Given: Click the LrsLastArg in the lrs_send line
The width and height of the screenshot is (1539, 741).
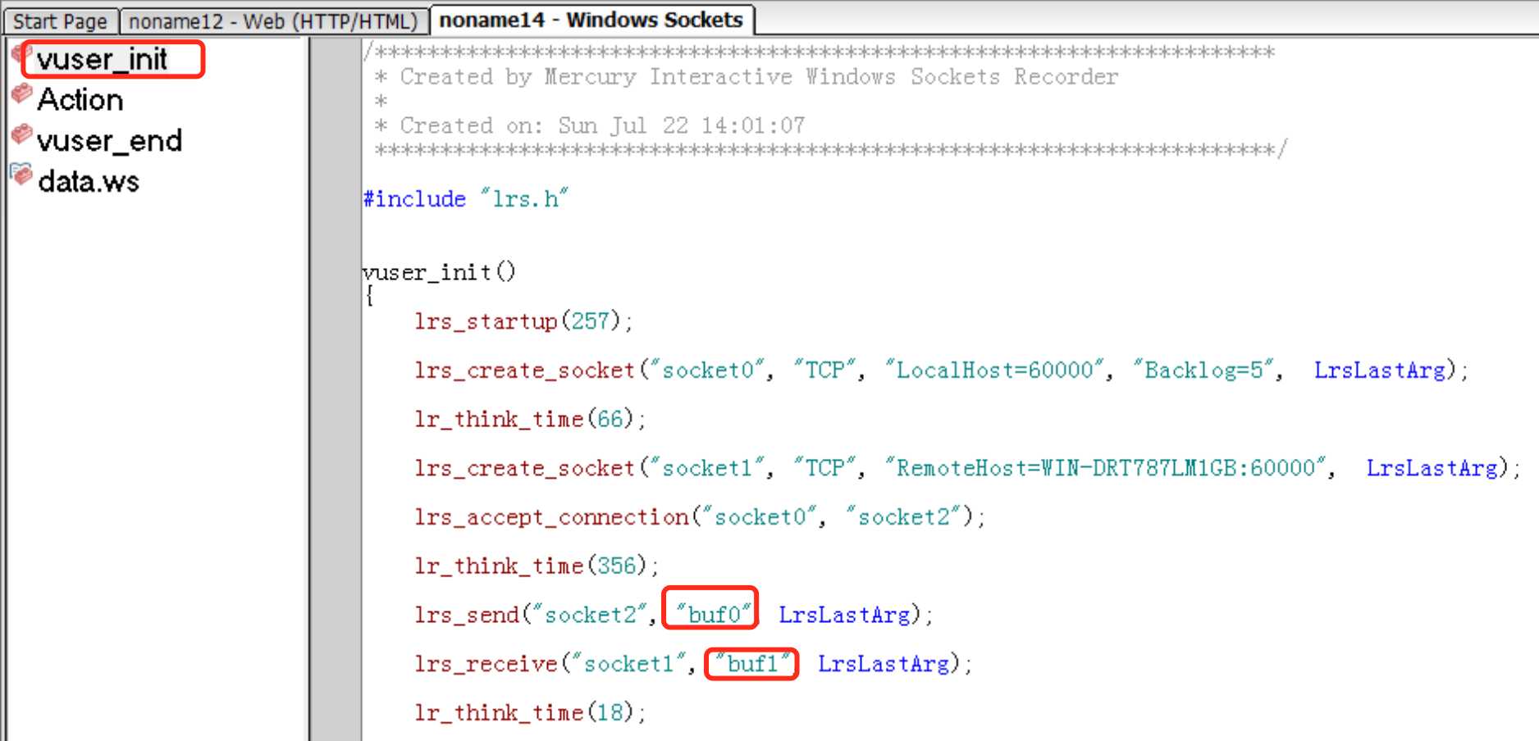Looking at the screenshot, I should tap(844, 614).
